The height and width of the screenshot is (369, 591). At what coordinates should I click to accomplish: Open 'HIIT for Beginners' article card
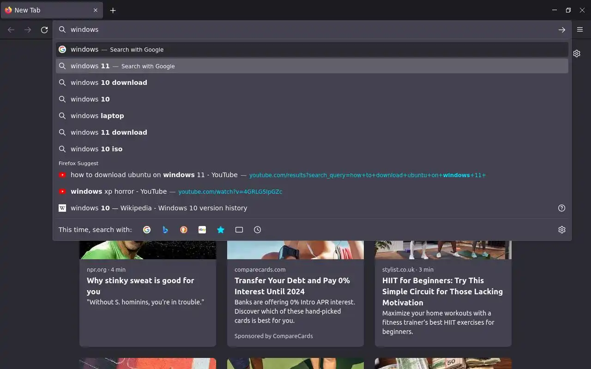point(443,293)
